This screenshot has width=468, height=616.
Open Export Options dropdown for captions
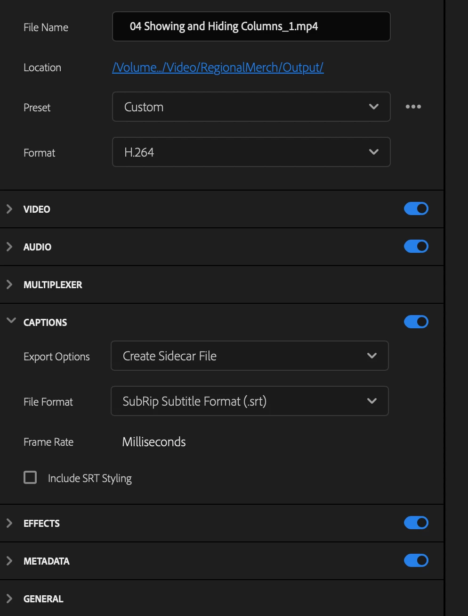tap(249, 356)
